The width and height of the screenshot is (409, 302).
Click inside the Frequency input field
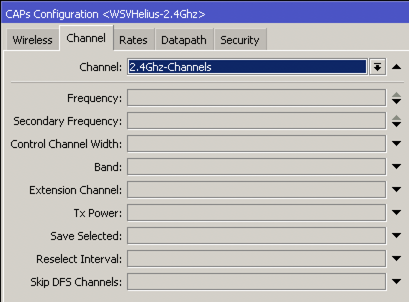pyautogui.click(x=256, y=97)
